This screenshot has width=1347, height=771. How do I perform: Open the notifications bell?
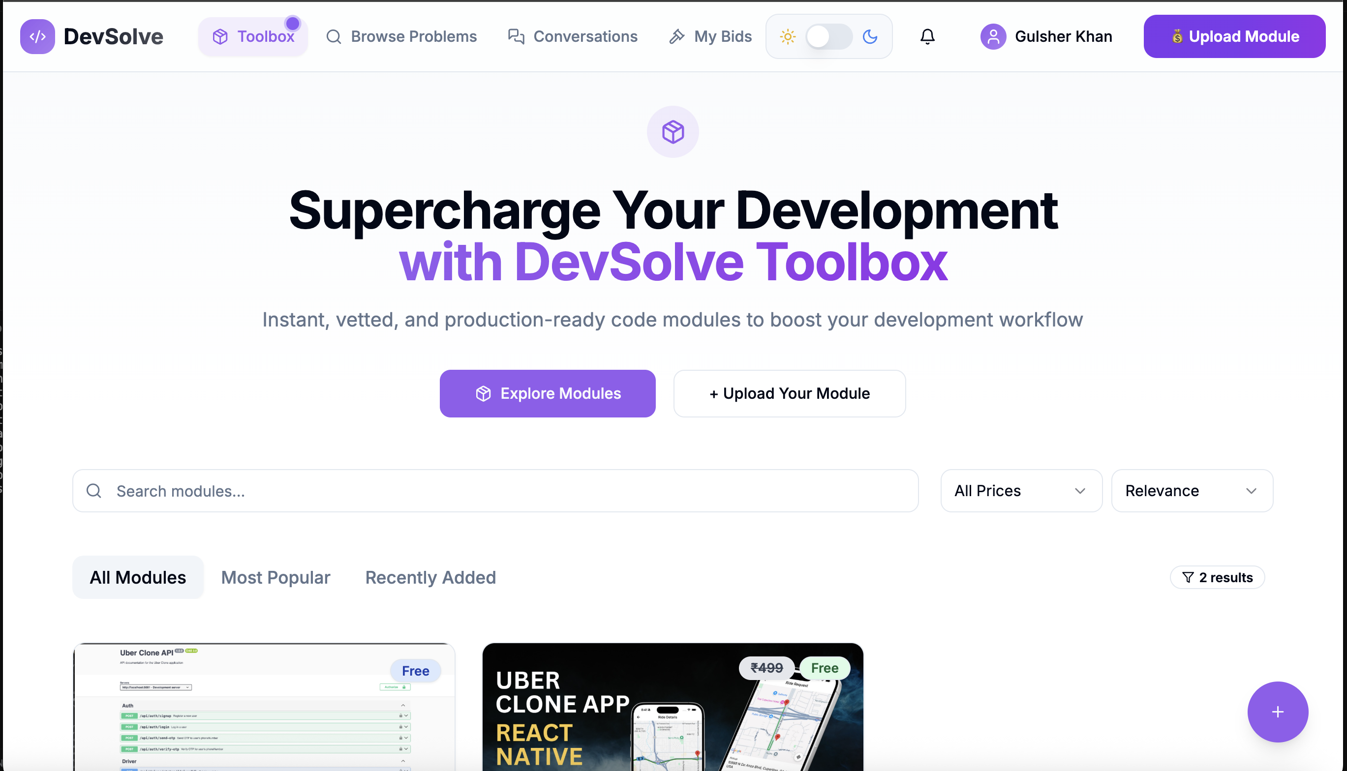927,36
